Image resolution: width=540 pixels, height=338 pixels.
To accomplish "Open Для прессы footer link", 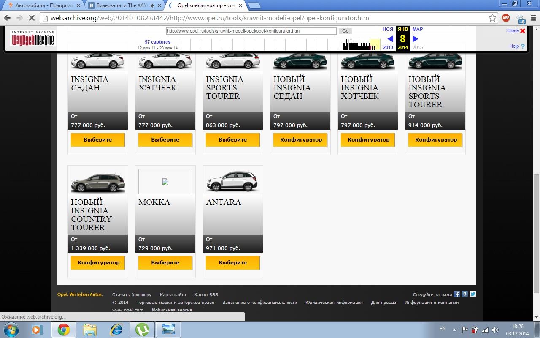I will click(383, 303).
